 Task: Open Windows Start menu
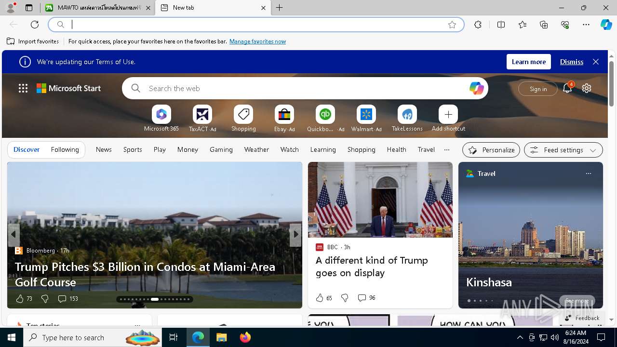click(x=12, y=337)
